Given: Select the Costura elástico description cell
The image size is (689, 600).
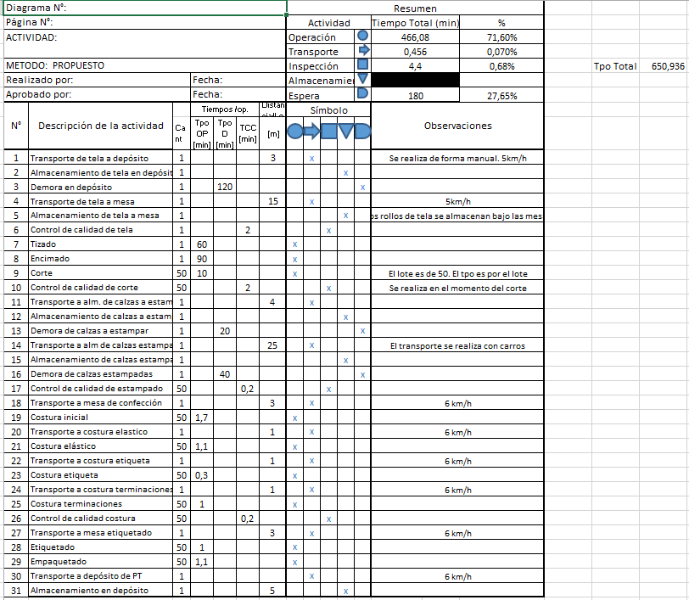Looking at the screenshot, I should pyautogui.click(x=101, y=446).
